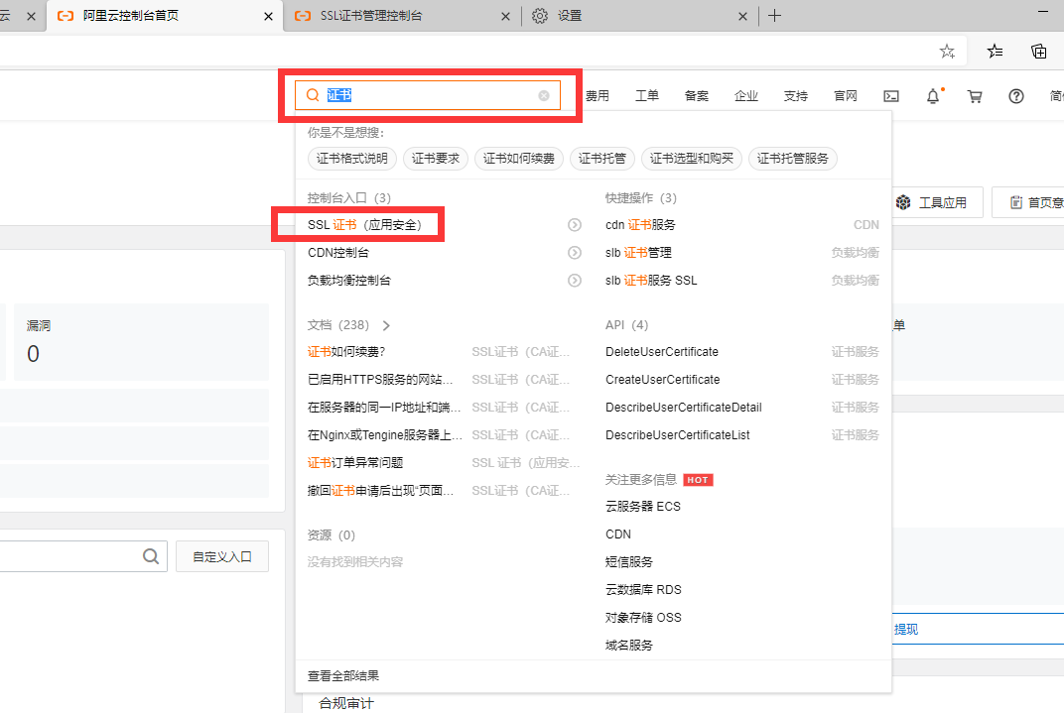Open document starting with 在Nginx或Tengine服务器上

384,435
